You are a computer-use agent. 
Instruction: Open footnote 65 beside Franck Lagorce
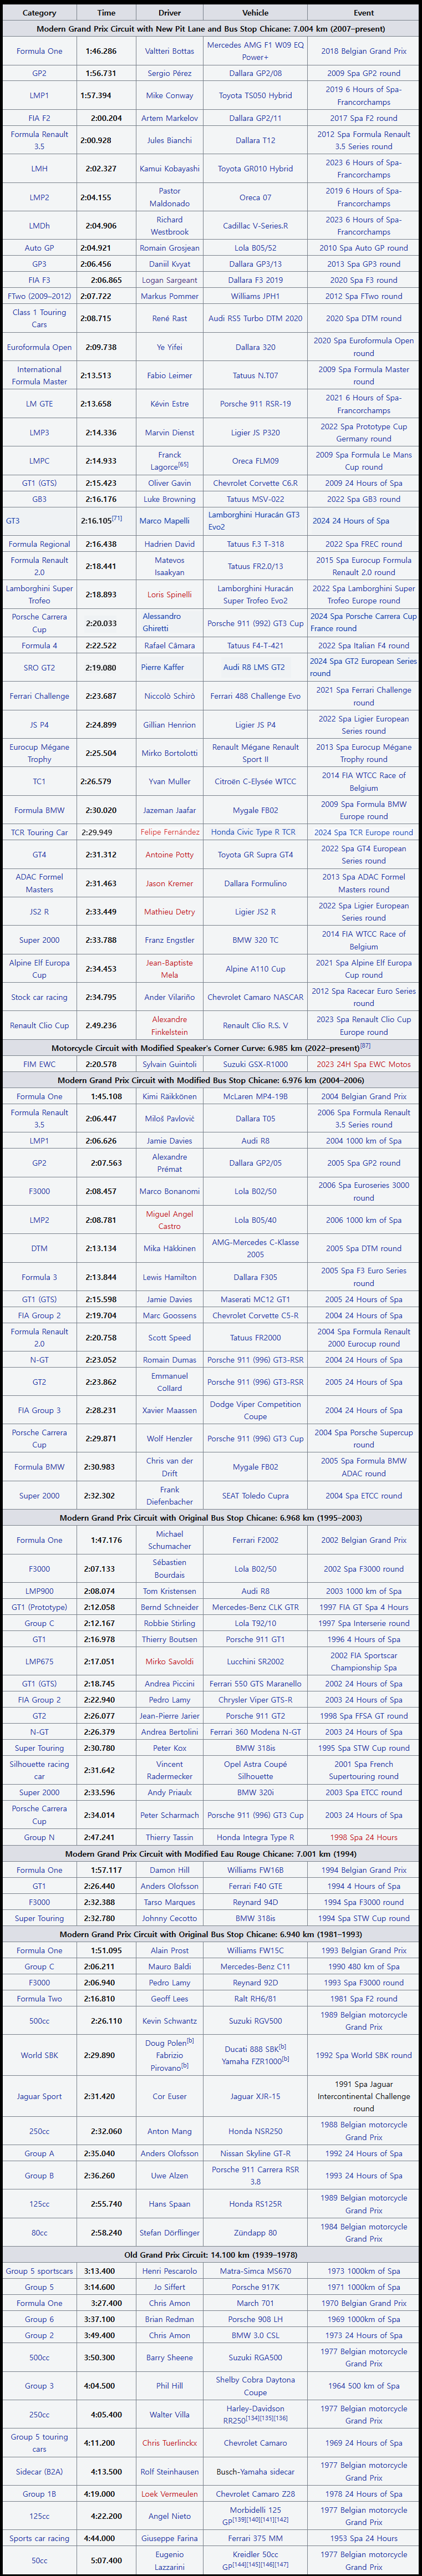(183, 465)
